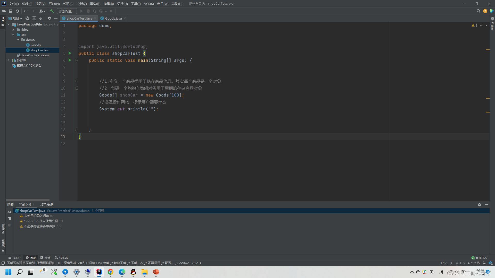Open the 分析器 tool window

pyautogui.click(x=61, y=258)
